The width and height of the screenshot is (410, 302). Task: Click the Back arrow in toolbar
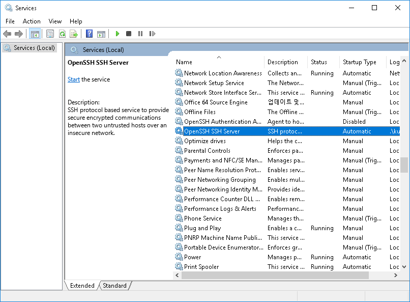[x=7, y=34]
